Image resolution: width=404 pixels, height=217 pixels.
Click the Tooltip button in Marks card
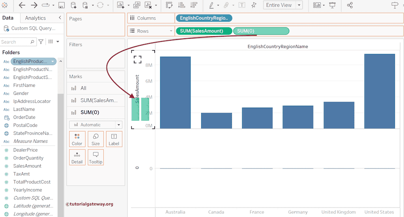[95, 157]
